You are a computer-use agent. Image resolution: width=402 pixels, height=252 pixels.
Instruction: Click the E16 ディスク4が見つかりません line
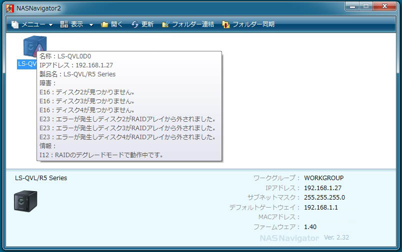click(87, 110)
